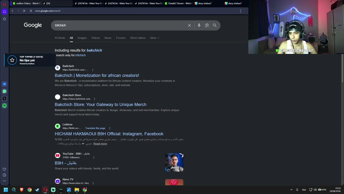
Task: Stop loading the page
Action: [24, 11]
